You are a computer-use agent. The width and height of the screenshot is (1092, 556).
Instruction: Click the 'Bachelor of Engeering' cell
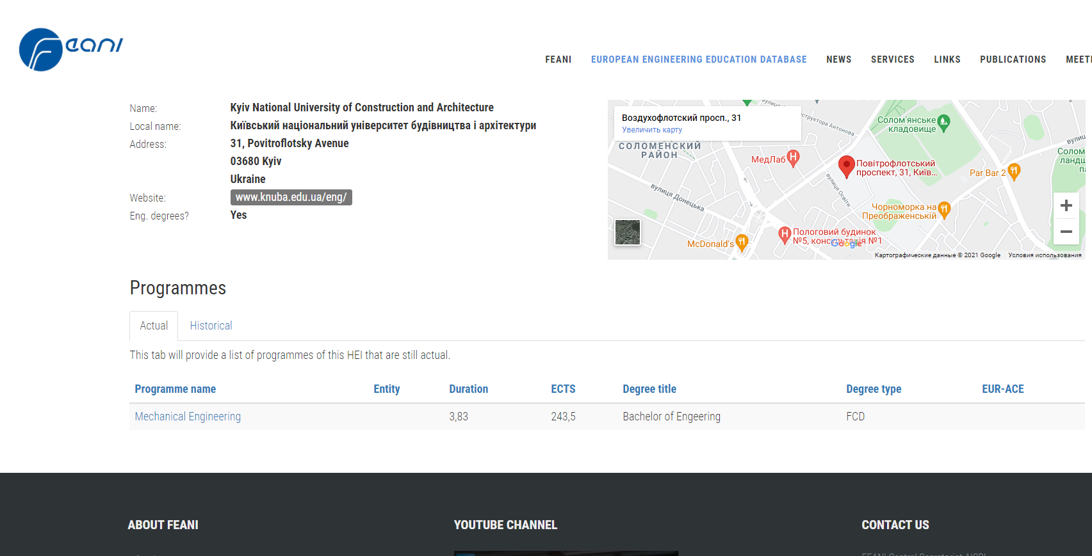pos(672,417)
